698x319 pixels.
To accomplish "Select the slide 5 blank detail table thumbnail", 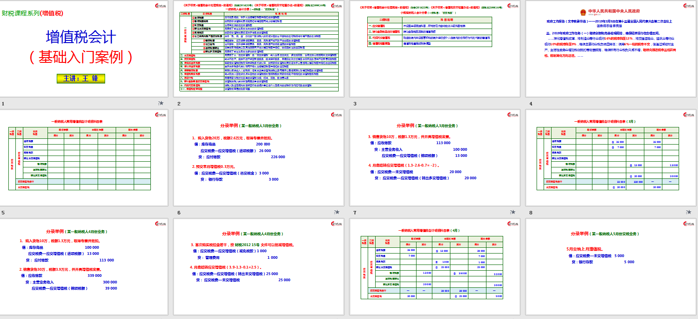I will click(x=84, y=158).
